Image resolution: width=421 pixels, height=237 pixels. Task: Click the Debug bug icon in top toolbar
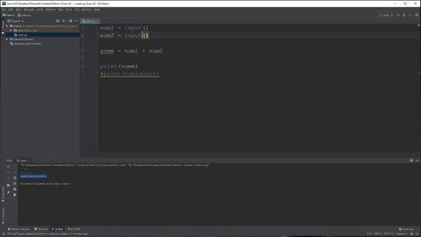coord(404,15)
